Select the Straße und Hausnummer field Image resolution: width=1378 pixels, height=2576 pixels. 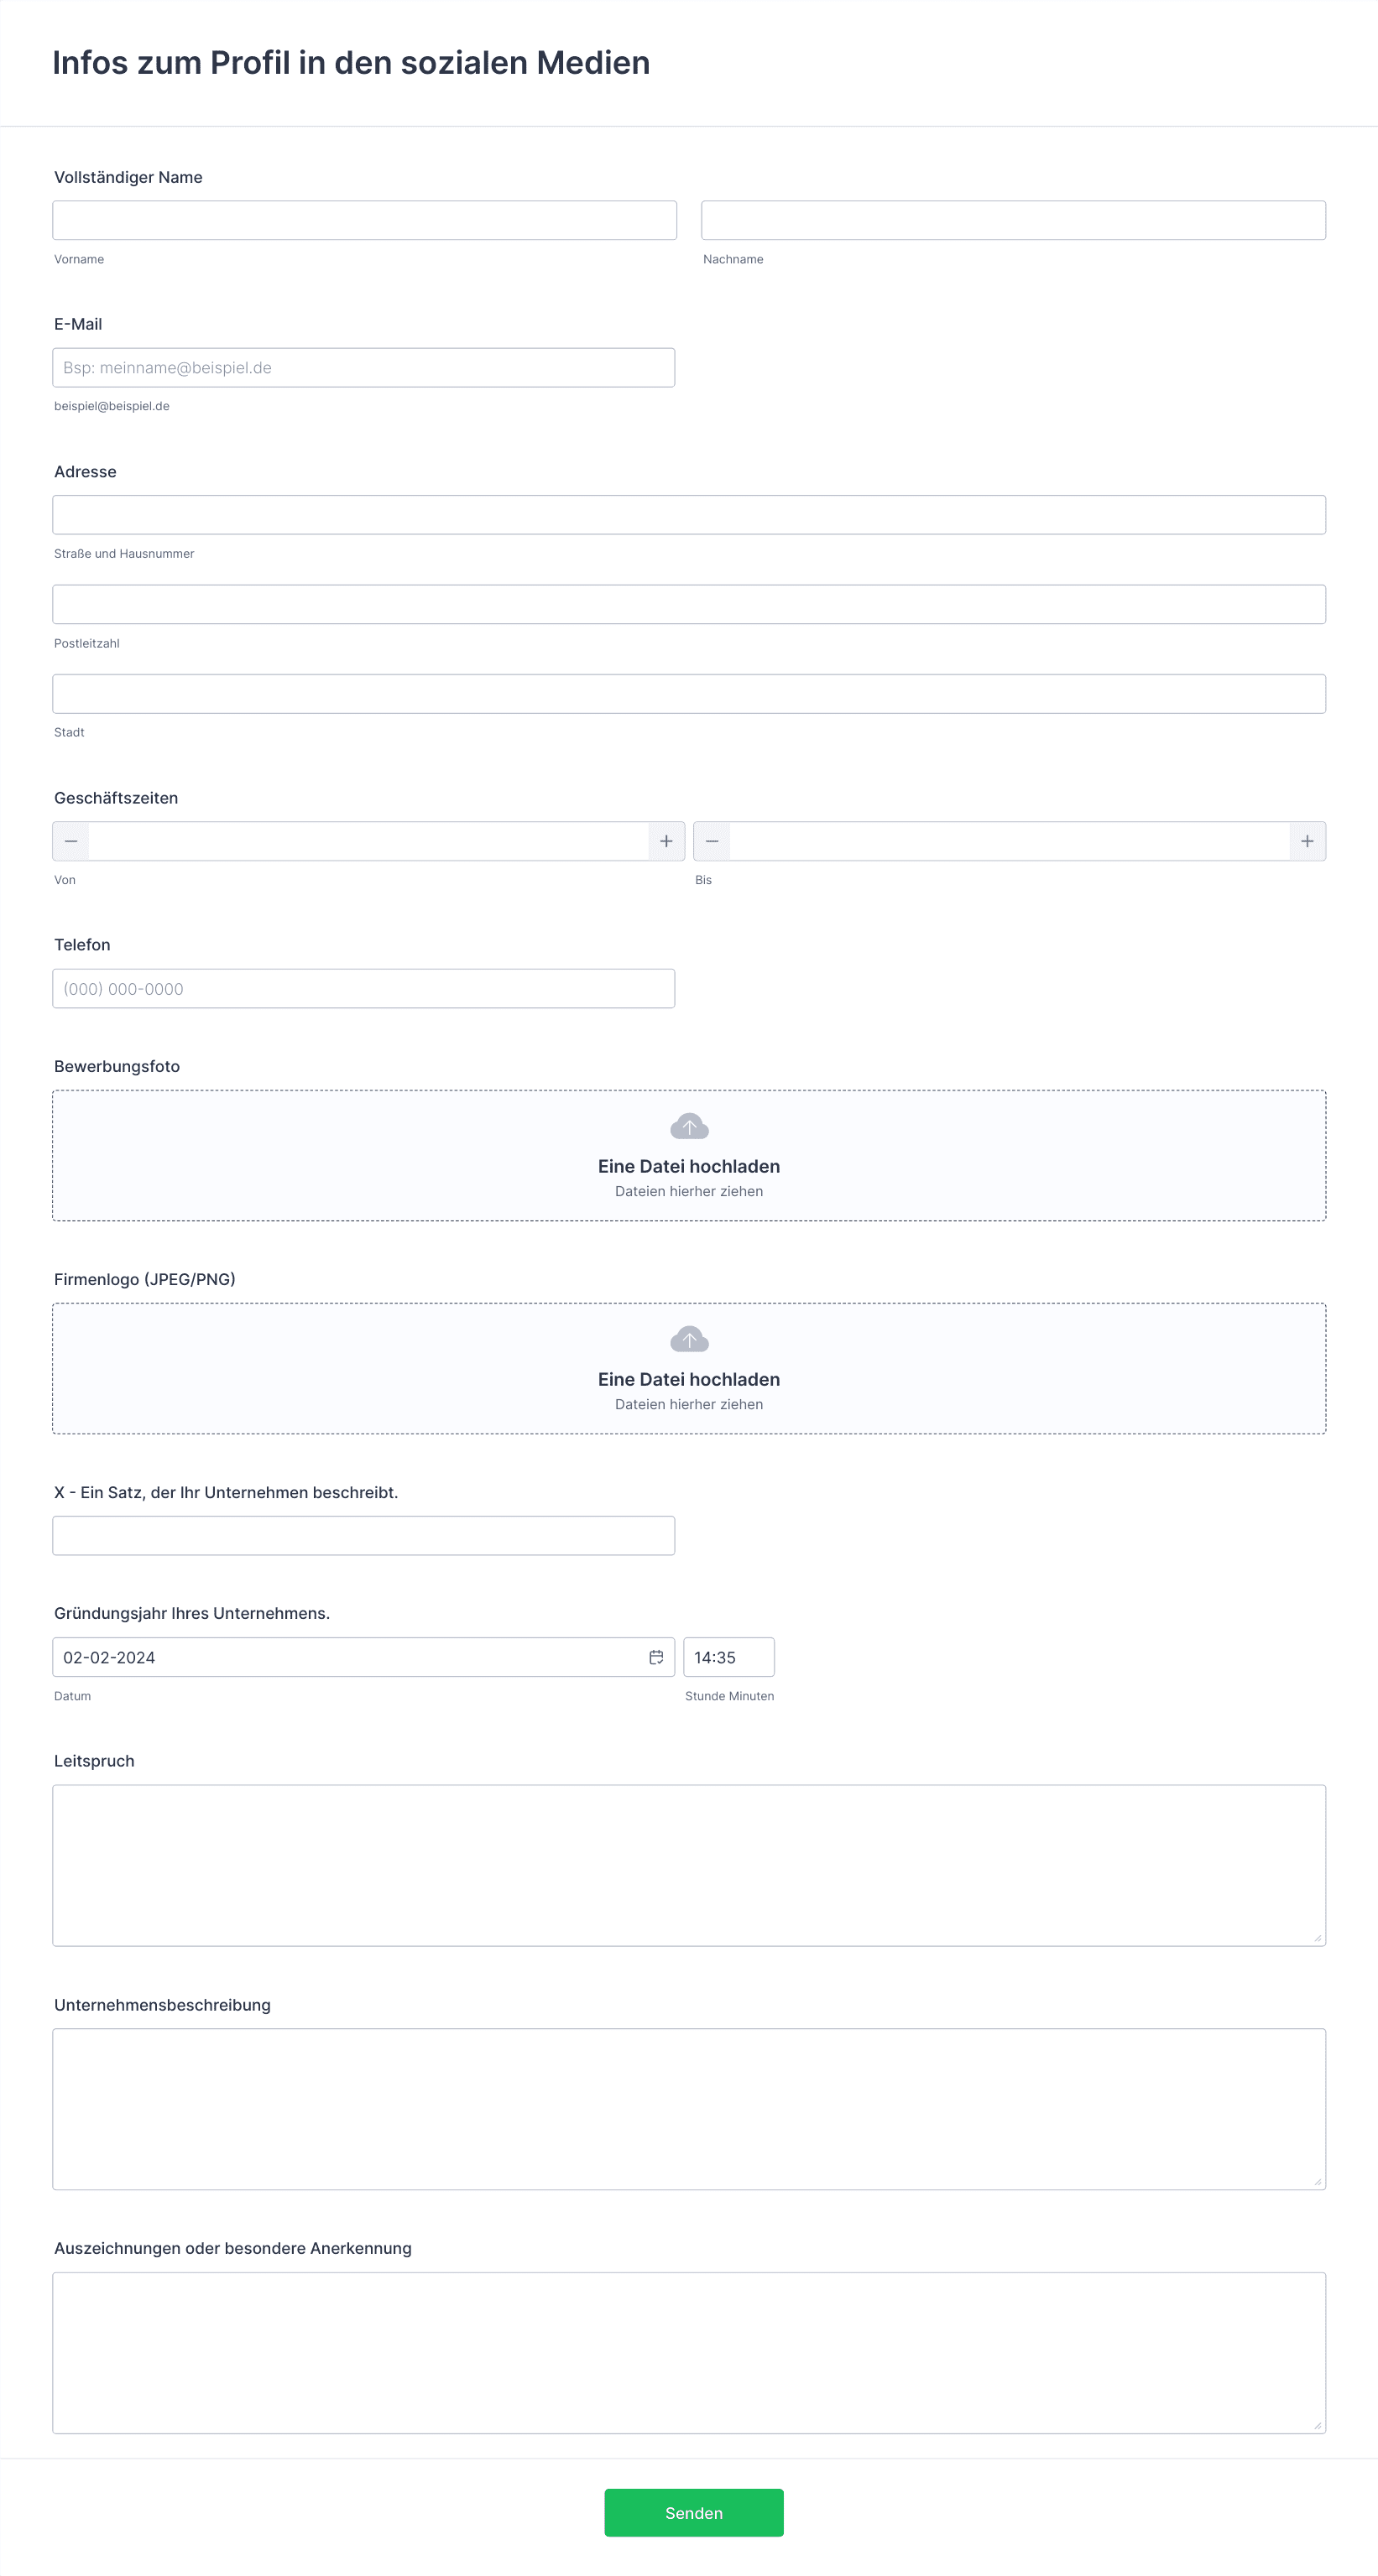tap(688, 514)
